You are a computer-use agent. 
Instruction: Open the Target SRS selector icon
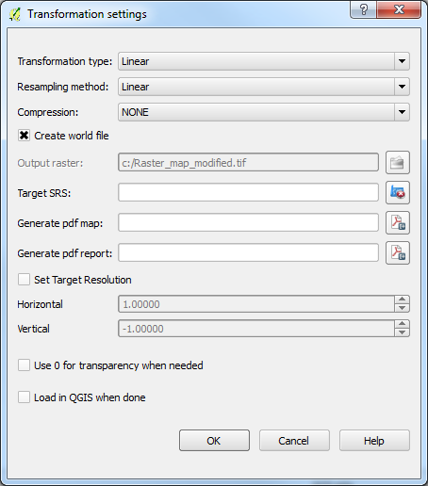(398, 192)
